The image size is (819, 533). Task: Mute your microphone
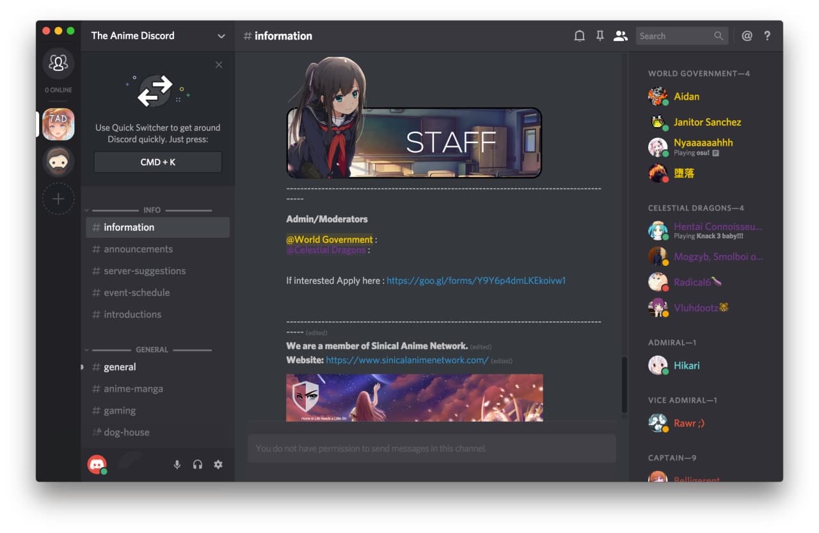tap(177, 465)
